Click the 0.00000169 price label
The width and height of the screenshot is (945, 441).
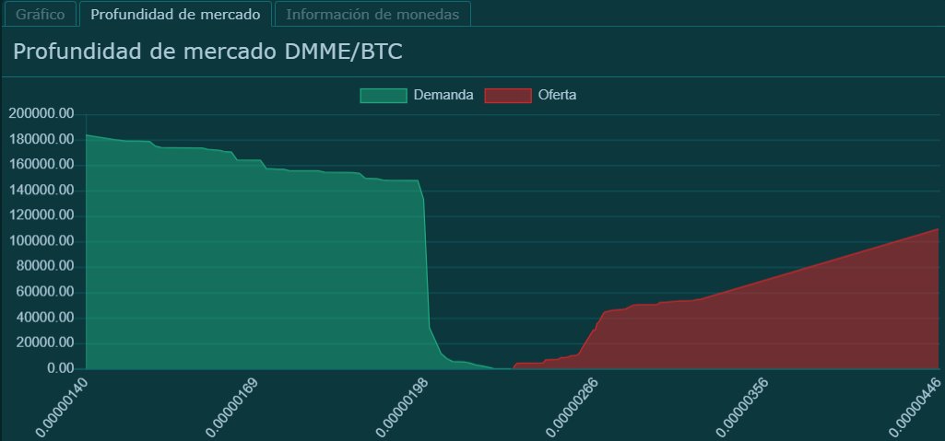[x=231, y=407]
